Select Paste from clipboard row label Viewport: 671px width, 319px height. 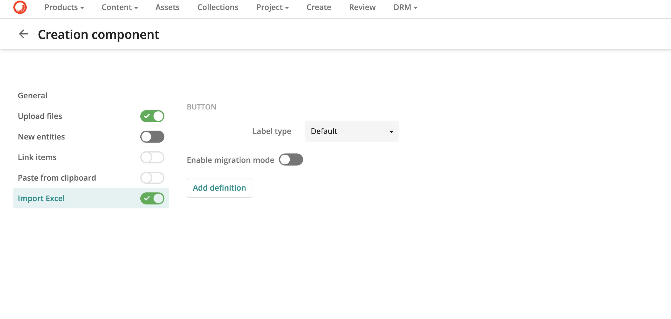tap(57, 178)
